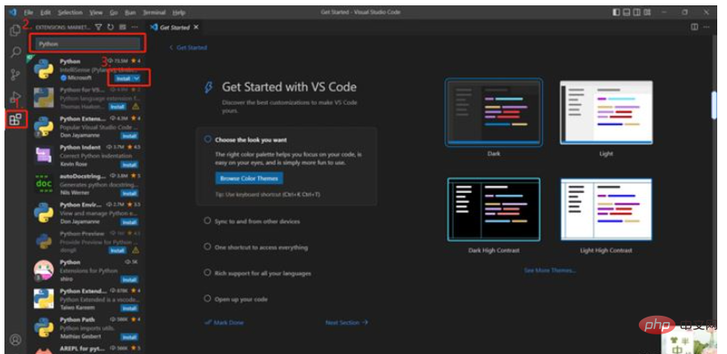The image size is (727, 354).
Task: Split the editor to the right
Action: click(x=695, y=28)
